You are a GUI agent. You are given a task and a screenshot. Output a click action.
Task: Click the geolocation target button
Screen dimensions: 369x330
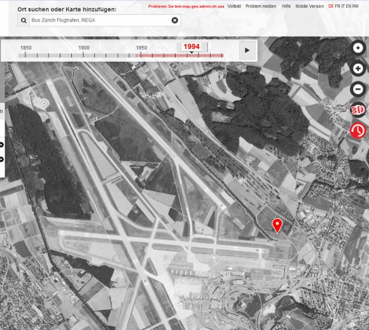[358, 48]
